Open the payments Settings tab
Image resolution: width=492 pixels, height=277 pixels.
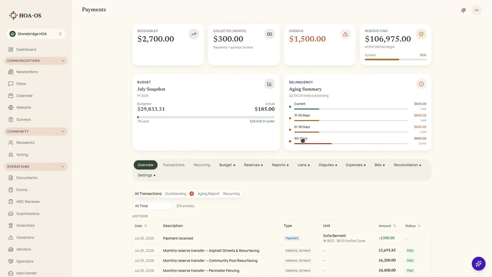tap(147, 175)
